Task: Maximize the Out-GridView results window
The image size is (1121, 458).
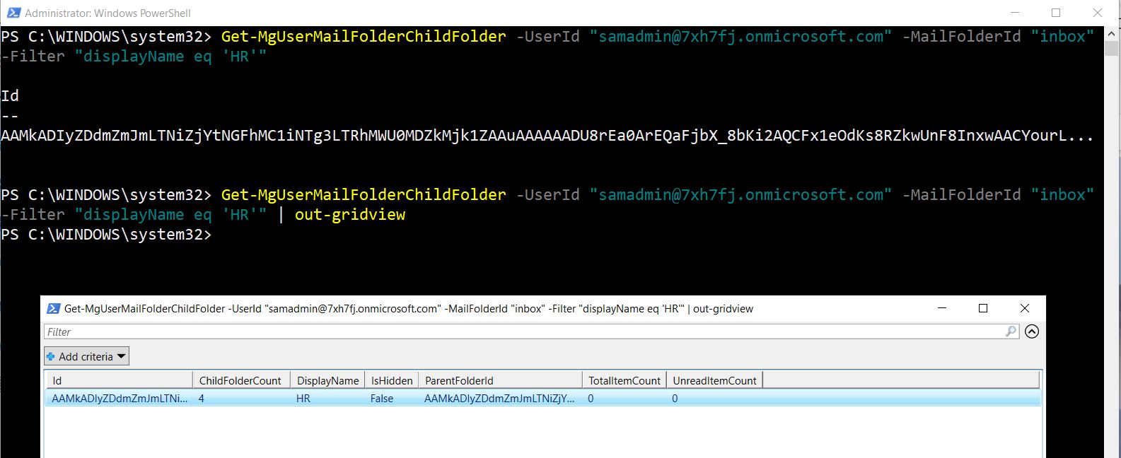Action: [x=982, y=308]
